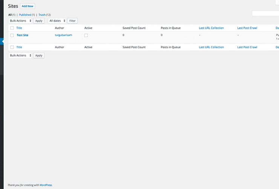Open the top Bulk Actions dropdown
This screenshot has width=279, height=189.
(20, 21)
